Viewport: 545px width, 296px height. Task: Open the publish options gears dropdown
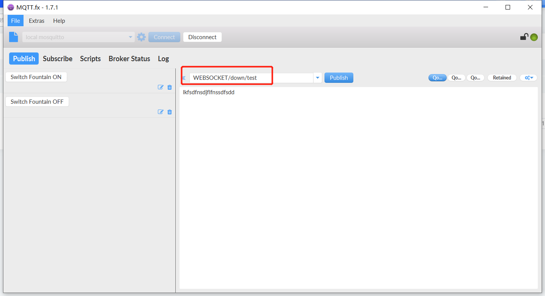529,78
